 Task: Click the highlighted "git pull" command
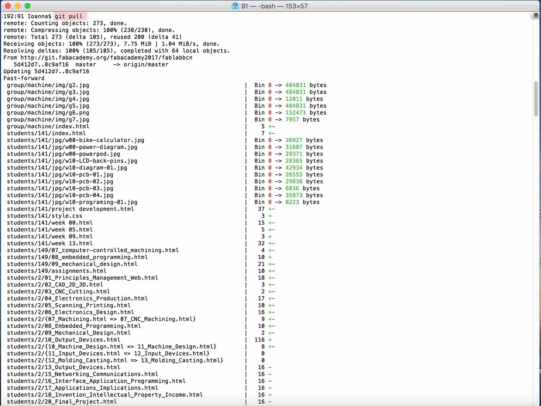click(69, 16)
